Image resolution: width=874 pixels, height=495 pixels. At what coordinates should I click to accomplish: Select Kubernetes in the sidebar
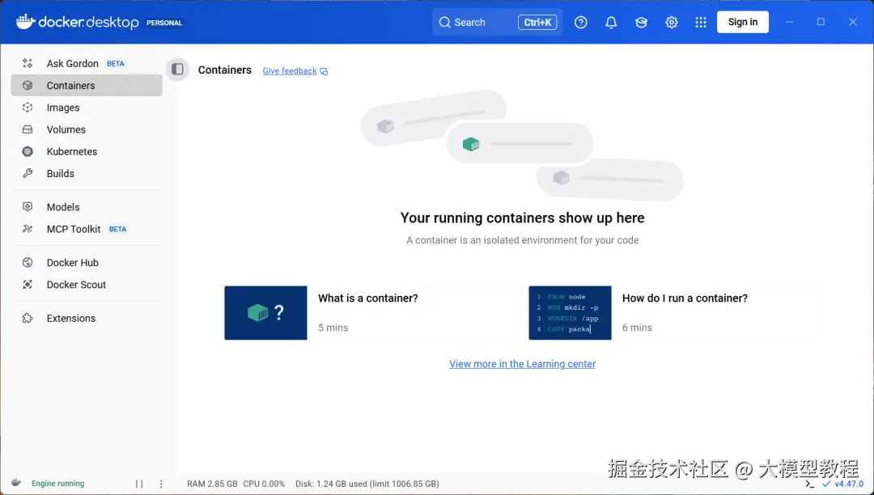click(x=87, y=151)
